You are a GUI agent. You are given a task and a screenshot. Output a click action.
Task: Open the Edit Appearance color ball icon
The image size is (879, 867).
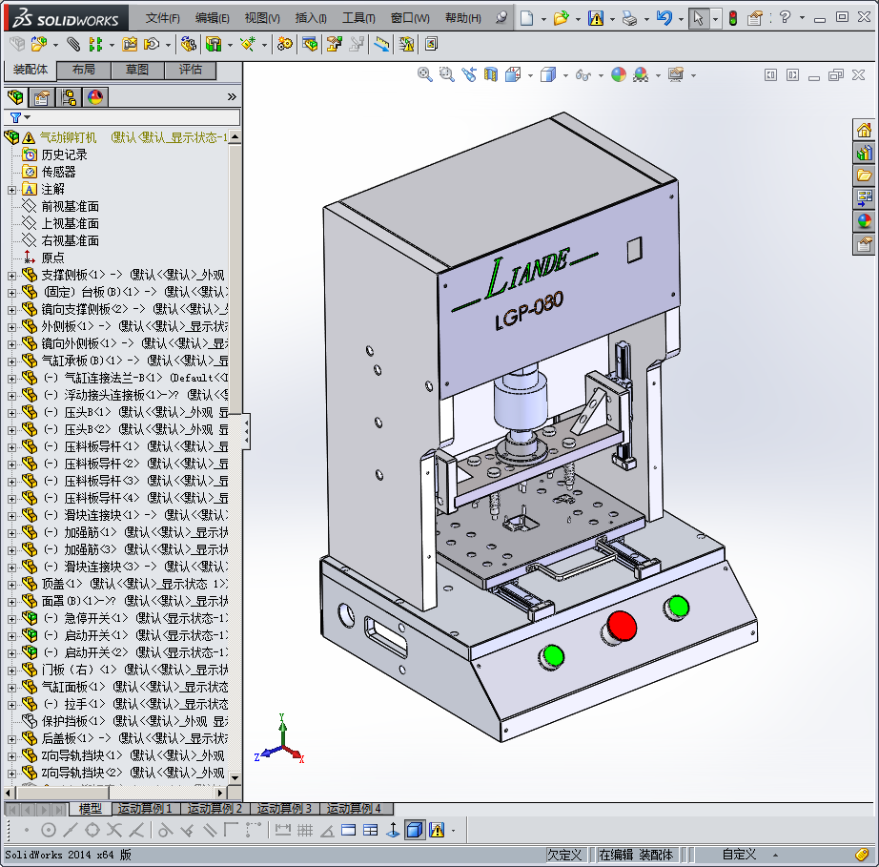click(x=619, y=74)
